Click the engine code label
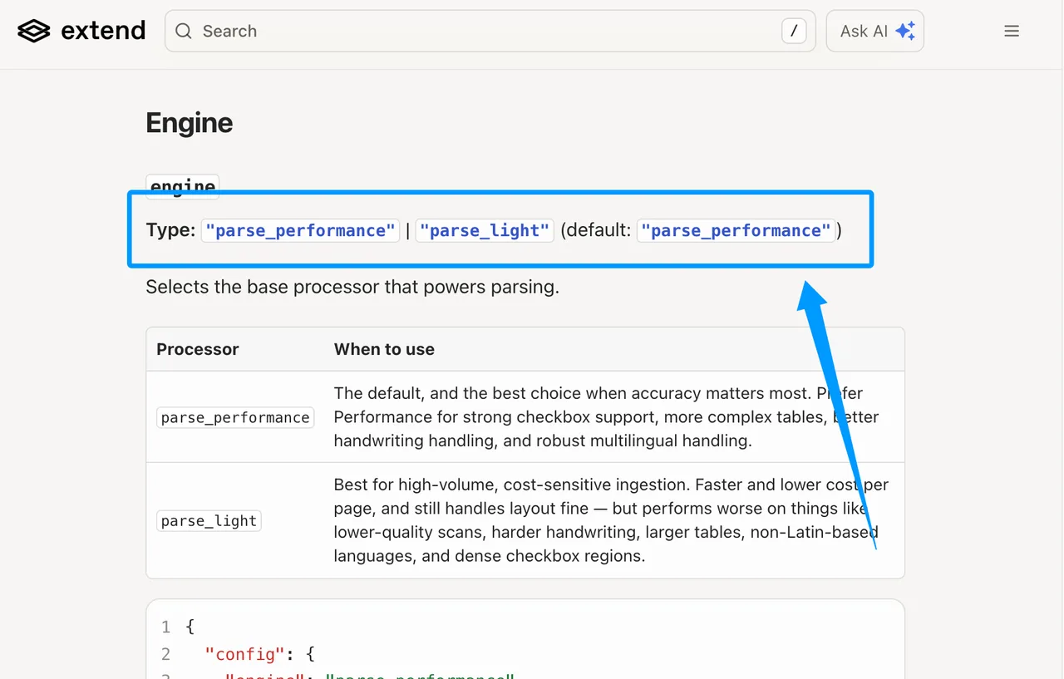The image size is (1064, 679). 183,186
